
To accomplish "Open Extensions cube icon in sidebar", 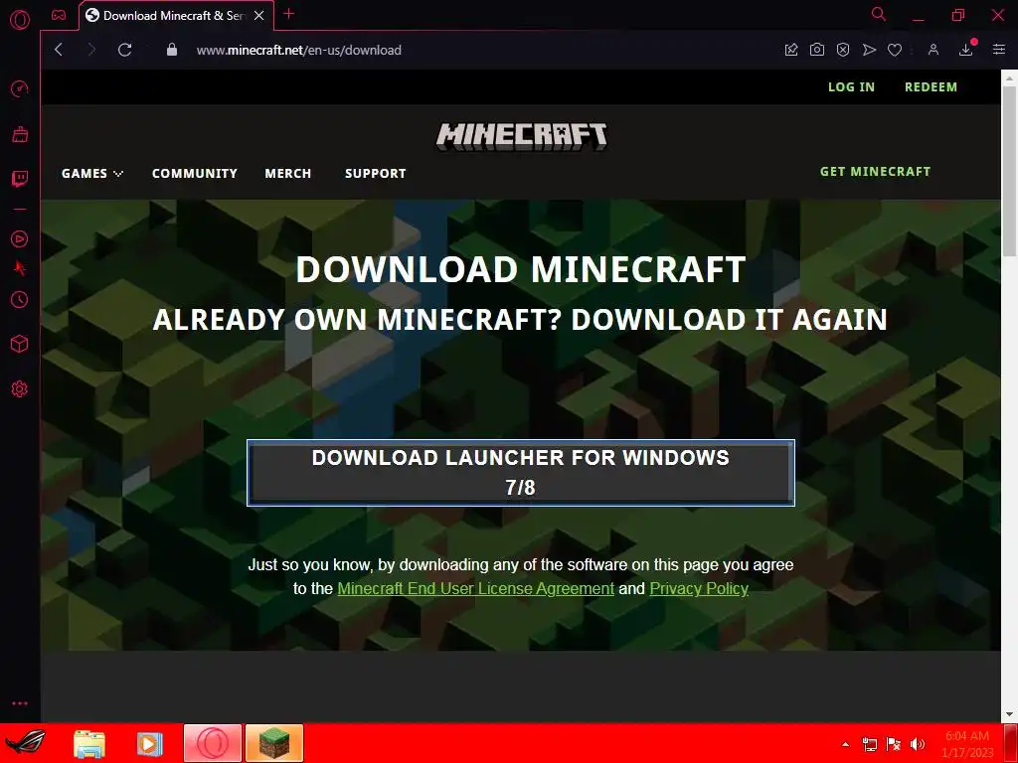I will (x=20, y=344).
